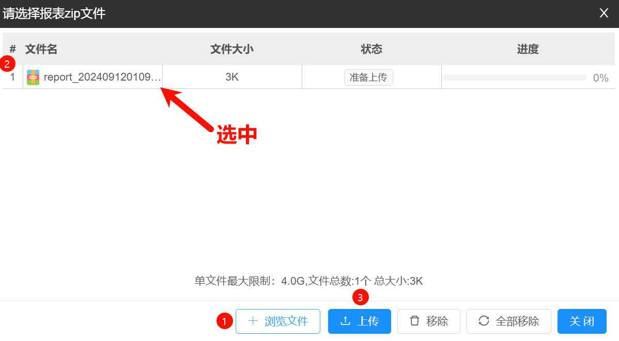Click the upload progress bar

click(514, 78)
